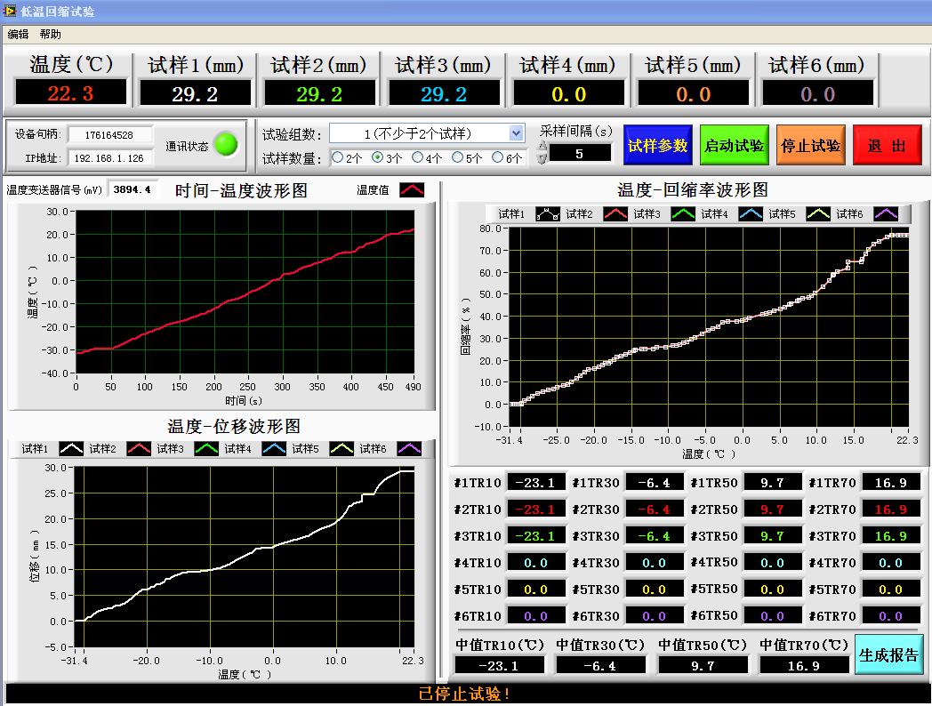This screenshot has height=706, width=932.
Task: Click 试样3 green legend icon in 温度-回缩率 chart
Action: click(x=683, y=214)
